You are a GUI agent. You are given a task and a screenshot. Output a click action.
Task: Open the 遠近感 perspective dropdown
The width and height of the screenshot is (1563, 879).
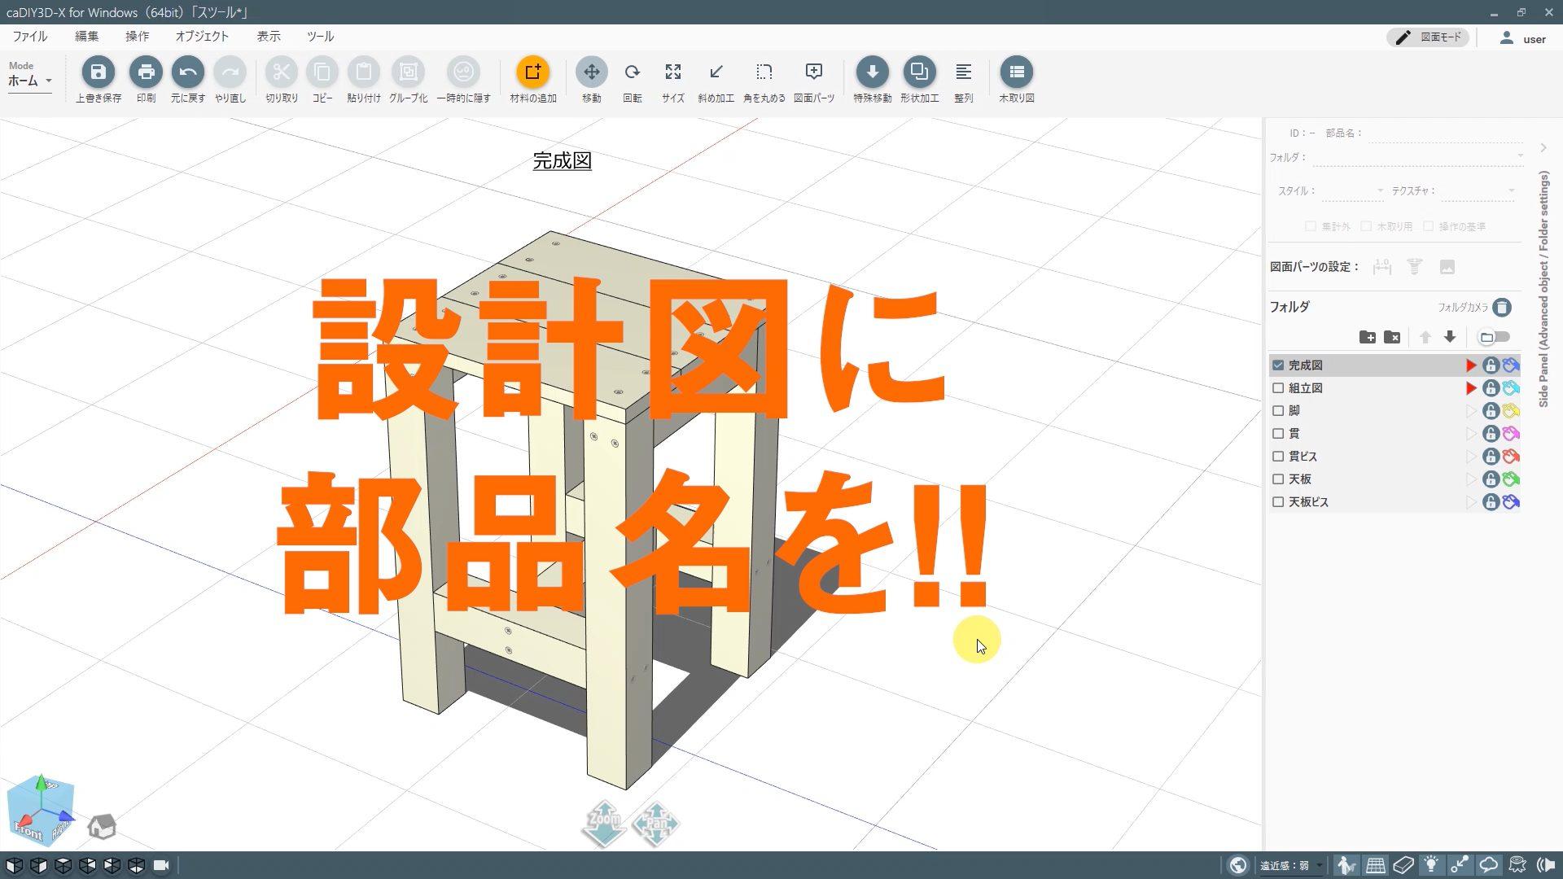pos(1292,865)
